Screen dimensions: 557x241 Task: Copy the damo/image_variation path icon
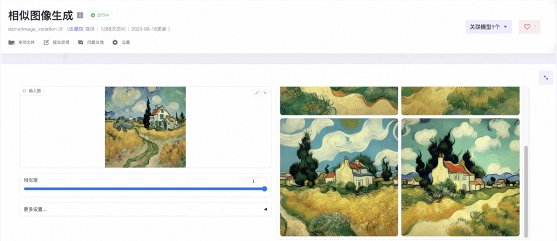(61, 29)
